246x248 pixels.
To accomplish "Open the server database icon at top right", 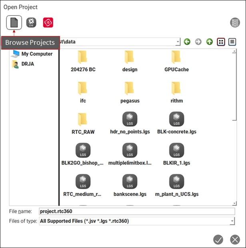I will 235,23.
